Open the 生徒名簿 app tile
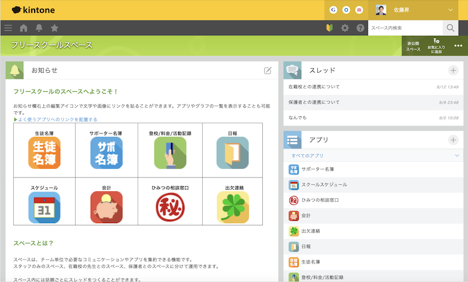Screen dimensions: 468x282 tap(44, 153)
